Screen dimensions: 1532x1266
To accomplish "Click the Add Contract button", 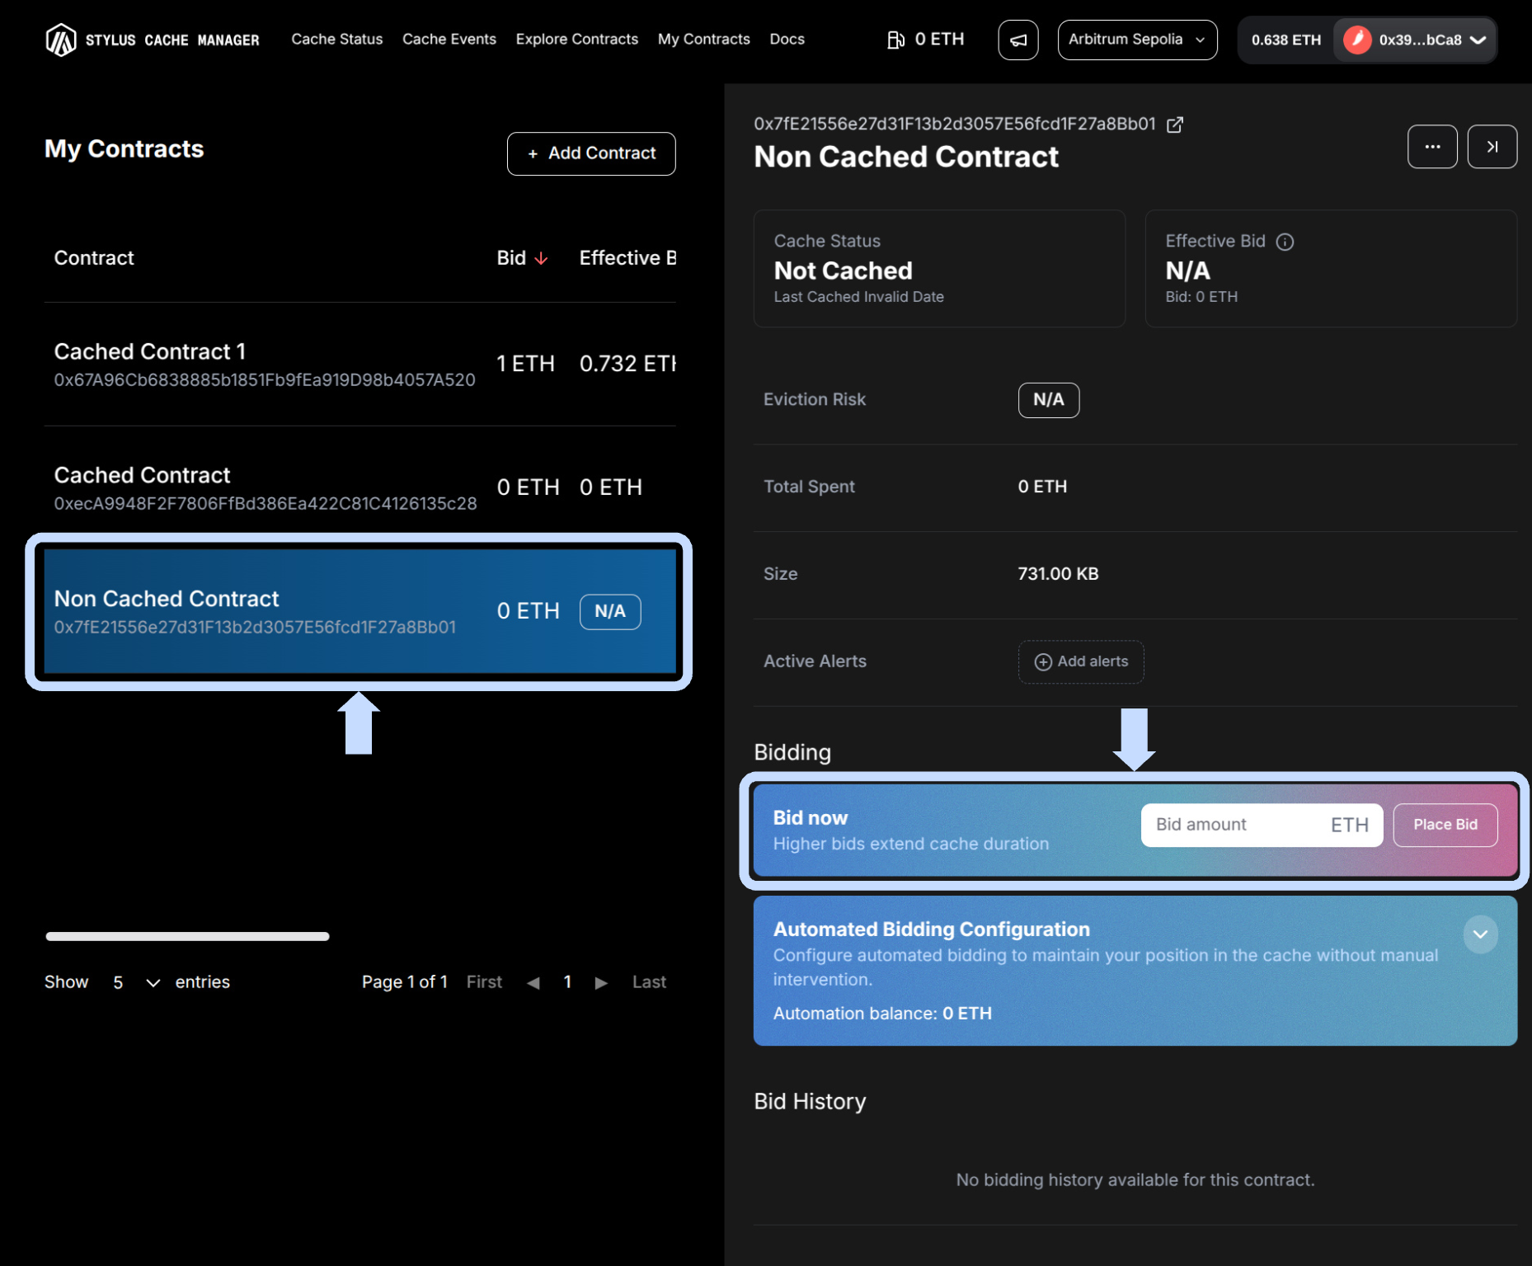I will pyautogui.click(x=591, y=153).
